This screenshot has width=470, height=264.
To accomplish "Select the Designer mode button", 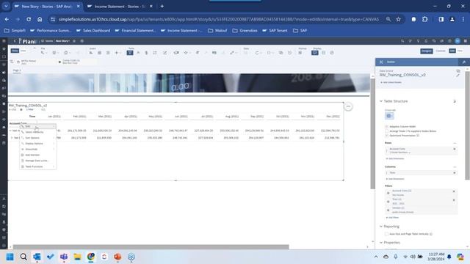I will 426,51.
